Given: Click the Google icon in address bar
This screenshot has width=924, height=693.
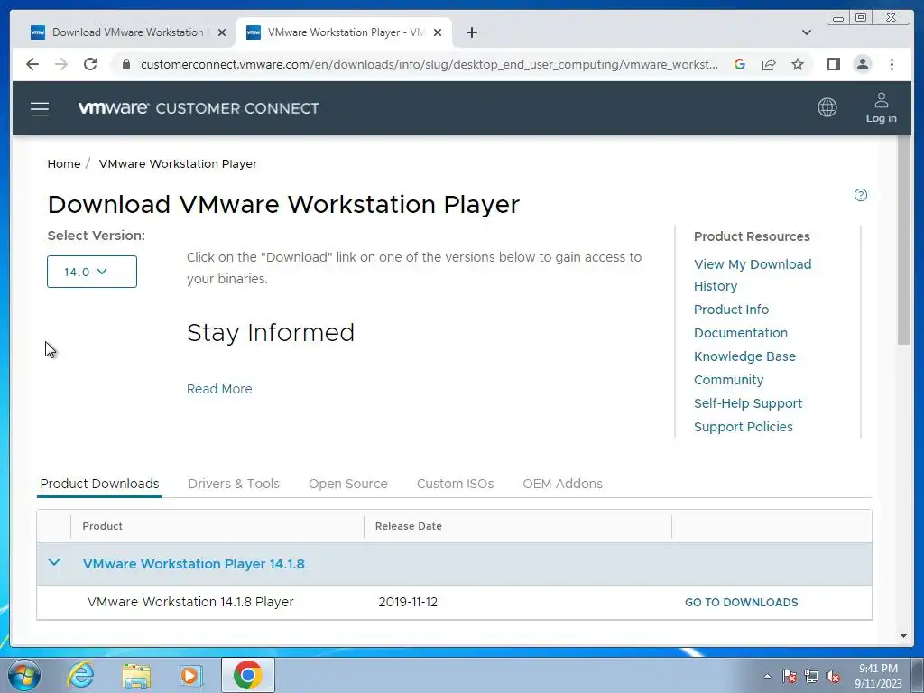Looking at the screenshot, I should tap(740, 64).
